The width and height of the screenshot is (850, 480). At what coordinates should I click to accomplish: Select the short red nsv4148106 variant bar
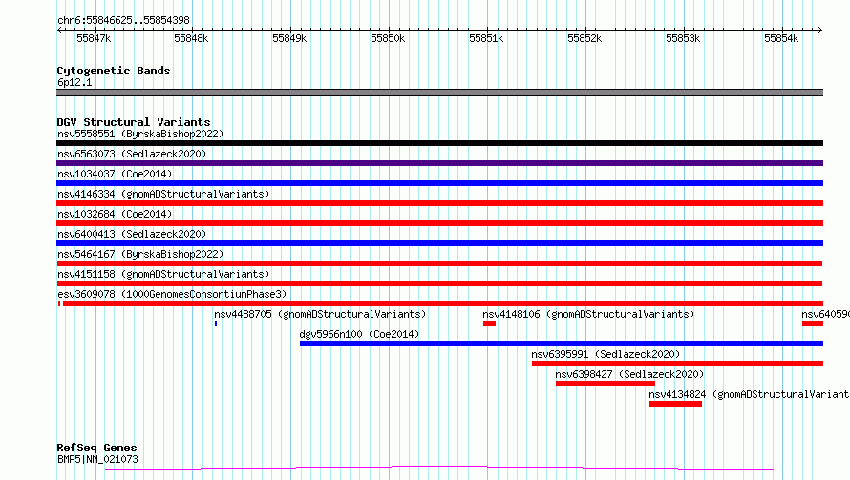pos(490,323)
